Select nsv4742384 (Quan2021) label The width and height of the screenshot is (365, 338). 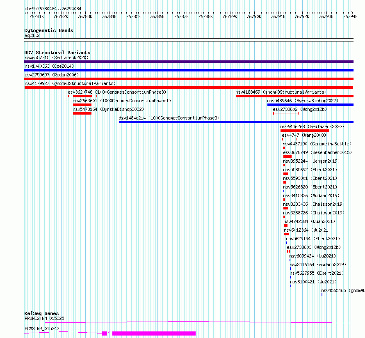click(309, 221)
